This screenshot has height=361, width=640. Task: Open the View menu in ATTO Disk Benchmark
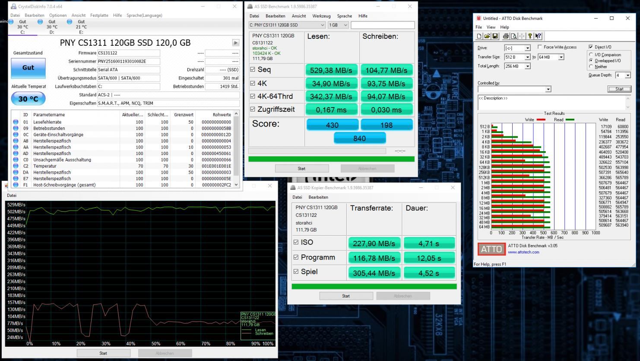coord(491,27)
